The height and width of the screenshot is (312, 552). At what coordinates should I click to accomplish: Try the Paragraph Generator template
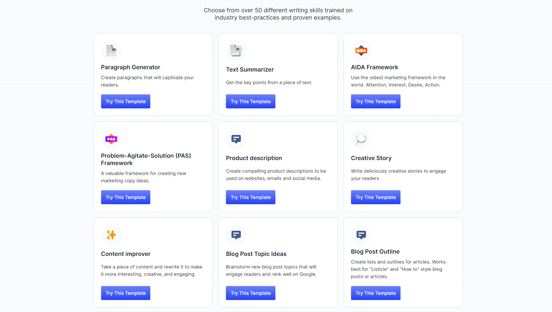125,101
